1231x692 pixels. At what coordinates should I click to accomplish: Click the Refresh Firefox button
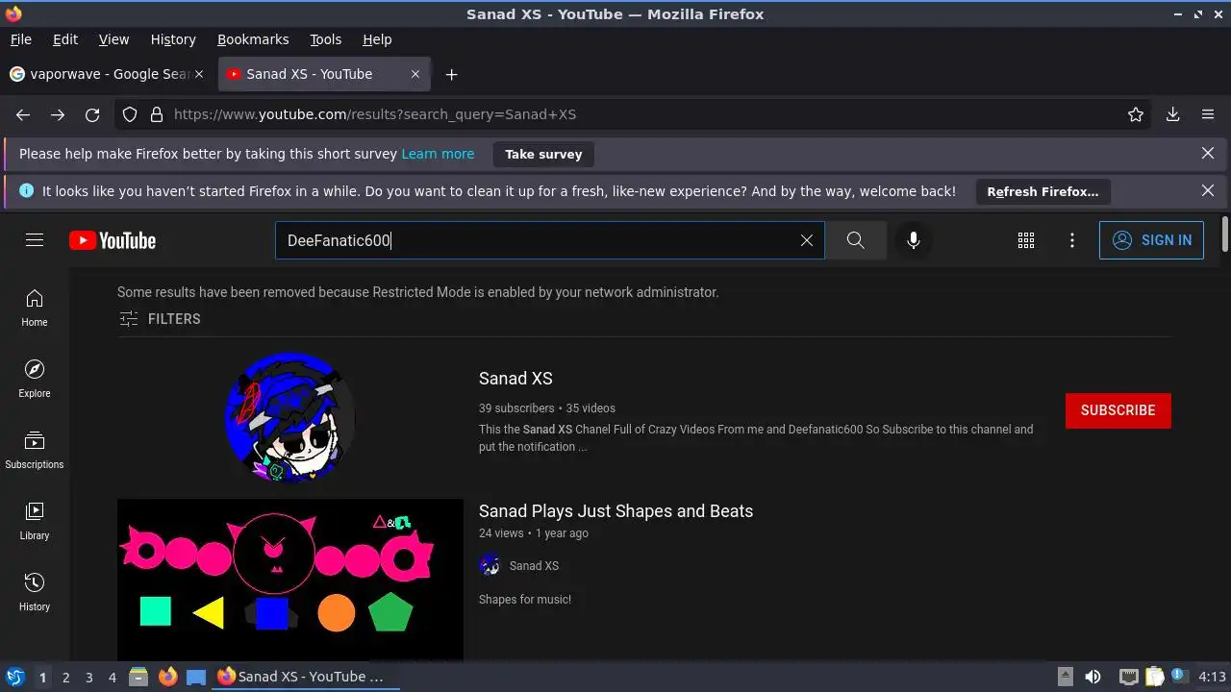click(x=1043, y=191)
